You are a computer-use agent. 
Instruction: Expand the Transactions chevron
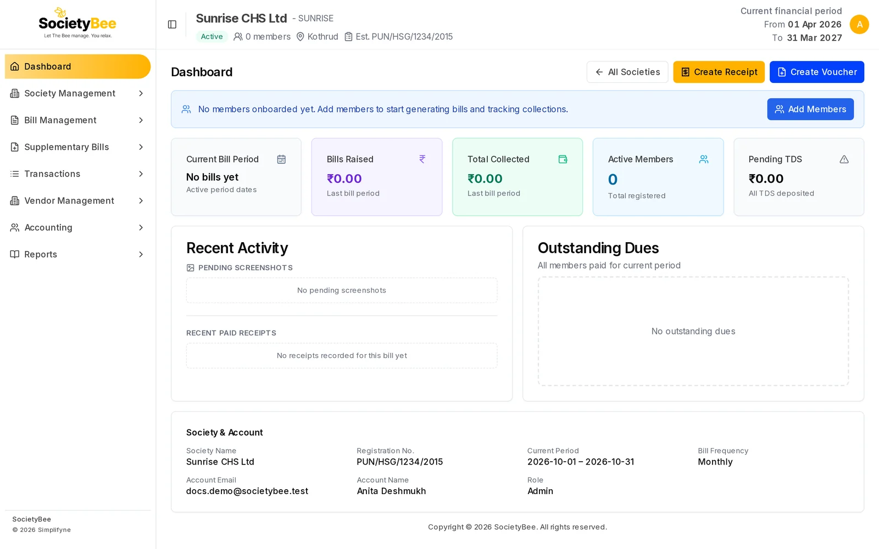(141, 174)
